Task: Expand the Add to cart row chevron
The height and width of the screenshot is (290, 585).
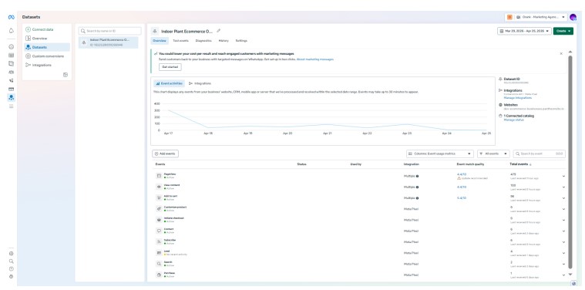Action: click(x=563, y=198)
